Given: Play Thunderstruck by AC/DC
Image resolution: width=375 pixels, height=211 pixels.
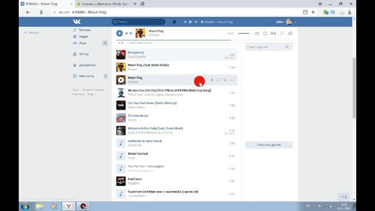Looking at the screenshot, I should pos(121,118).
